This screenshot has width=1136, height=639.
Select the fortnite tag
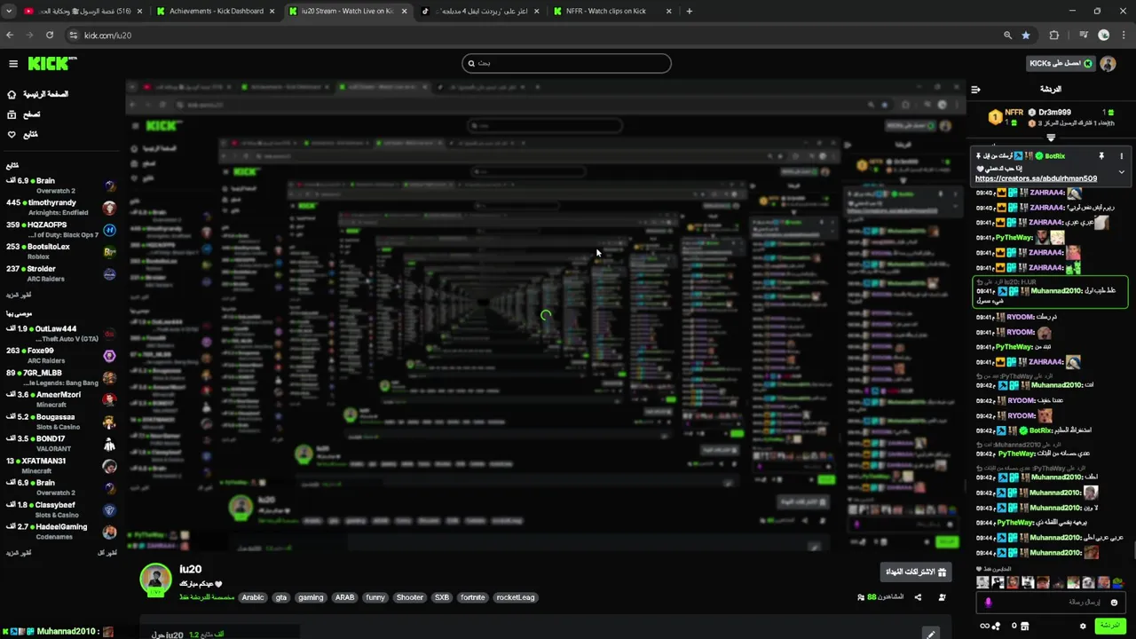(473, 597)
